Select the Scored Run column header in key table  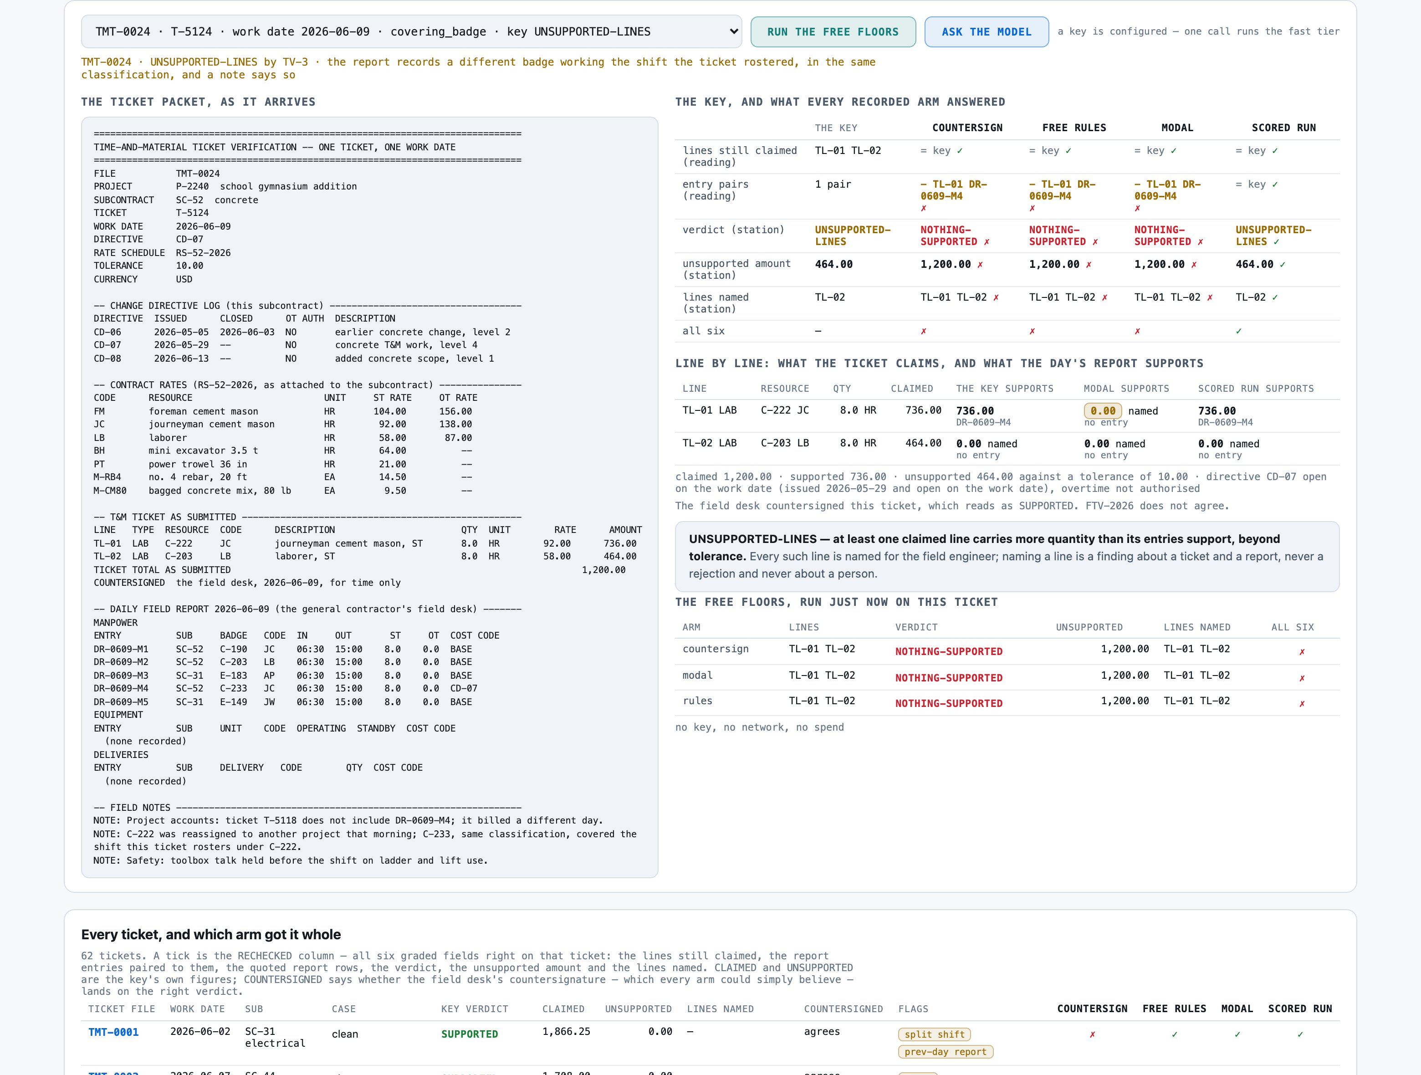point(1283,128)
